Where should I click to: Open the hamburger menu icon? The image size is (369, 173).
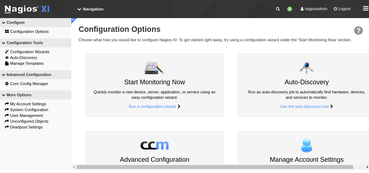366,9
